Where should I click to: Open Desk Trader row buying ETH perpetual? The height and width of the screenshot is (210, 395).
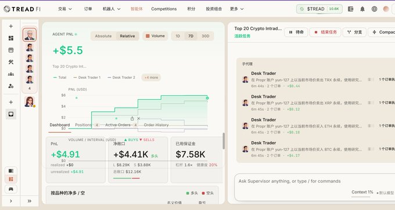point(318,126)
